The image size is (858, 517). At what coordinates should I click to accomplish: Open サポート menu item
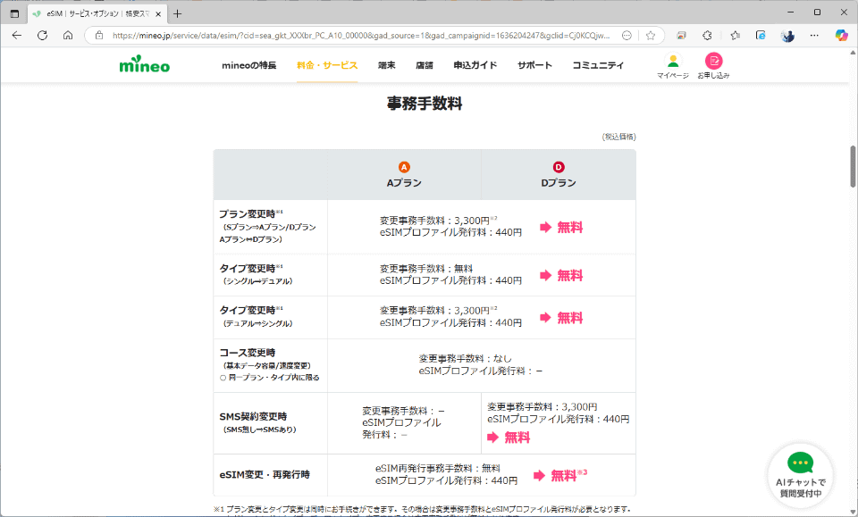click(534, 65)
